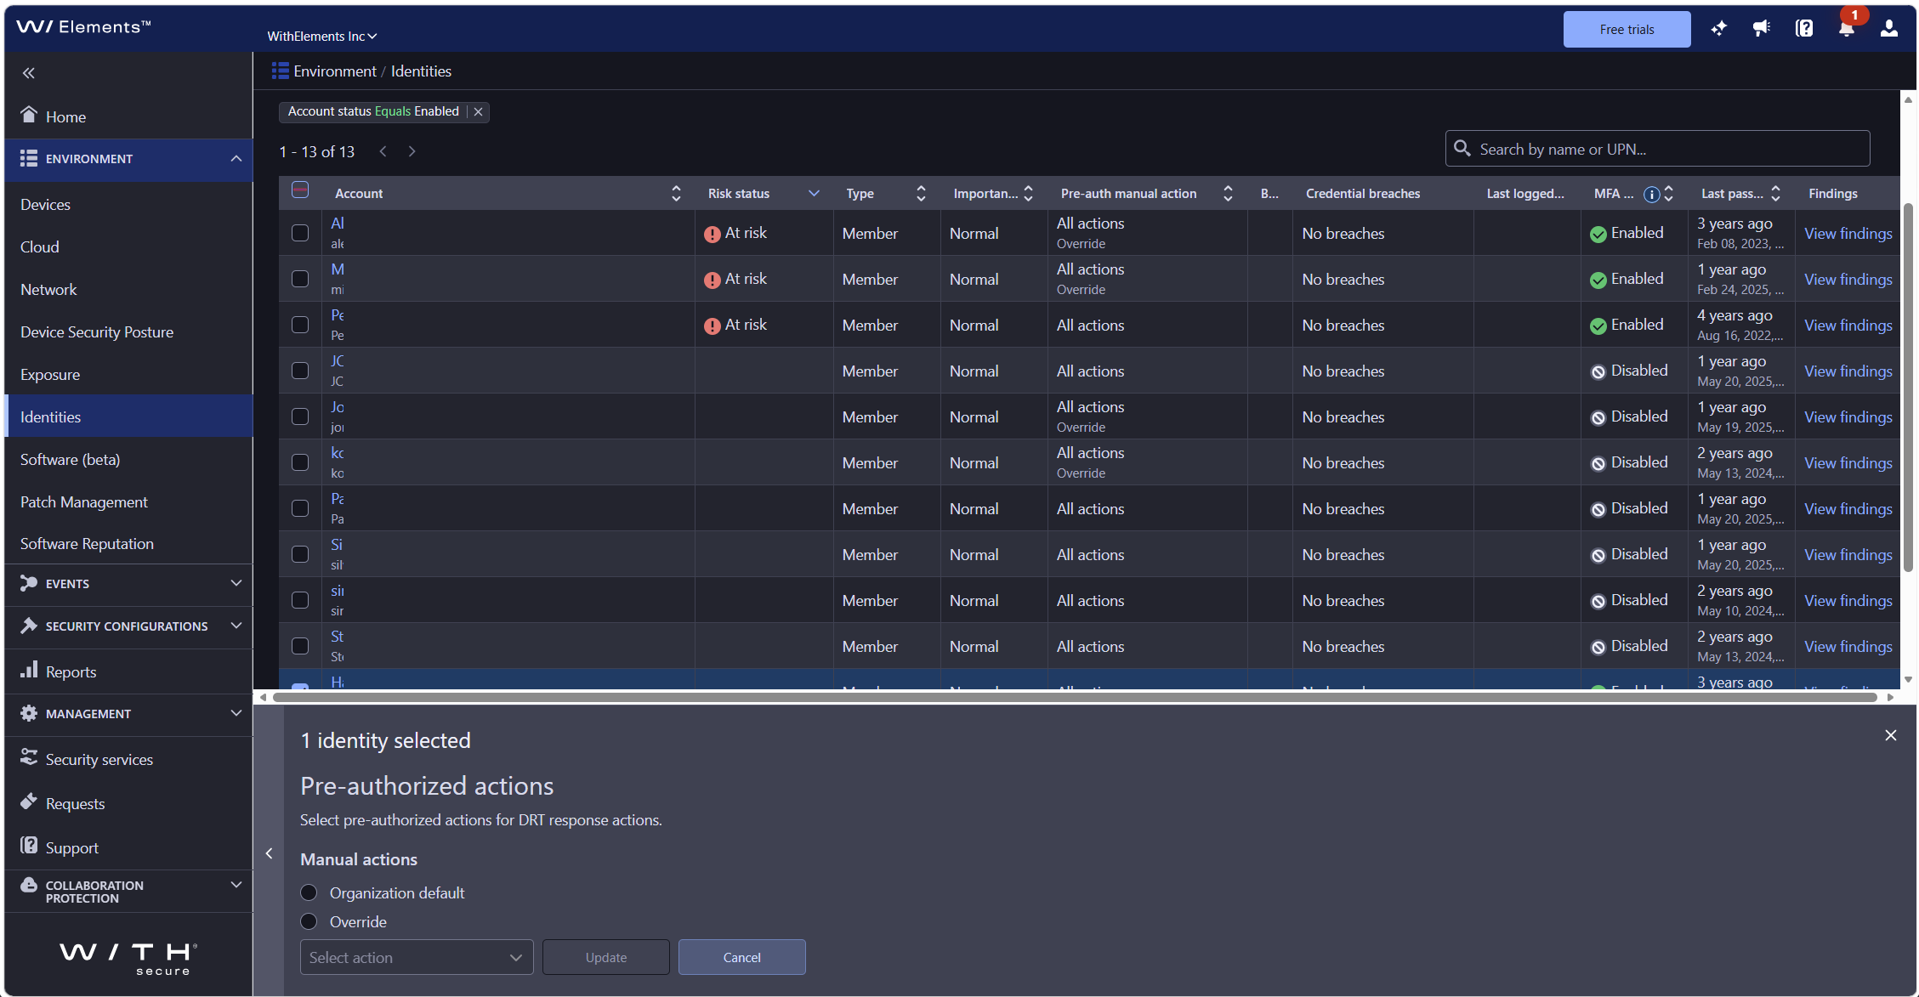Go to next page arrow
The image size is (1919, 997).
pyautogui.click(x=412, y=151)
